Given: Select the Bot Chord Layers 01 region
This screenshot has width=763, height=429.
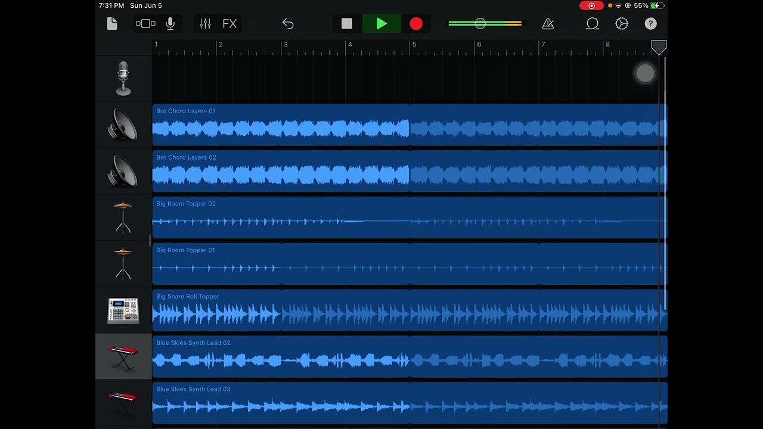Looking at the screenshot, I should [410, 125].
